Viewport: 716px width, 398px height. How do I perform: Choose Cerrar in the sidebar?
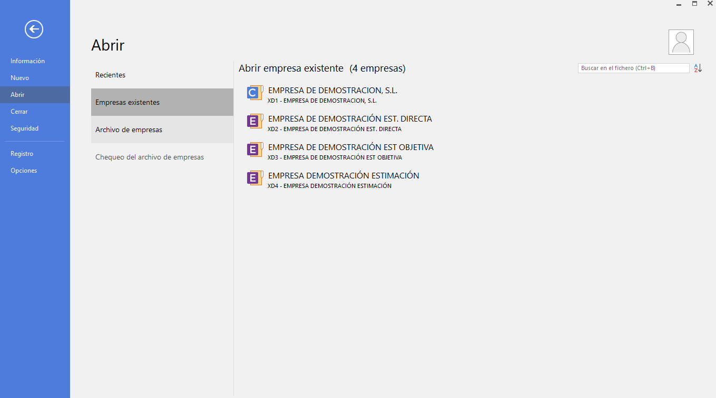(35, 112)
